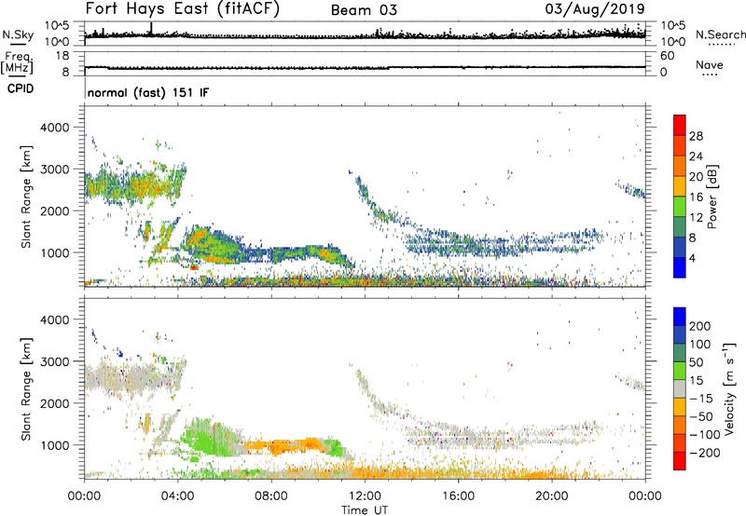Viewport: 746px width, 516px height.
Task: Click the '12:00' time tick label
Action: 365,496
